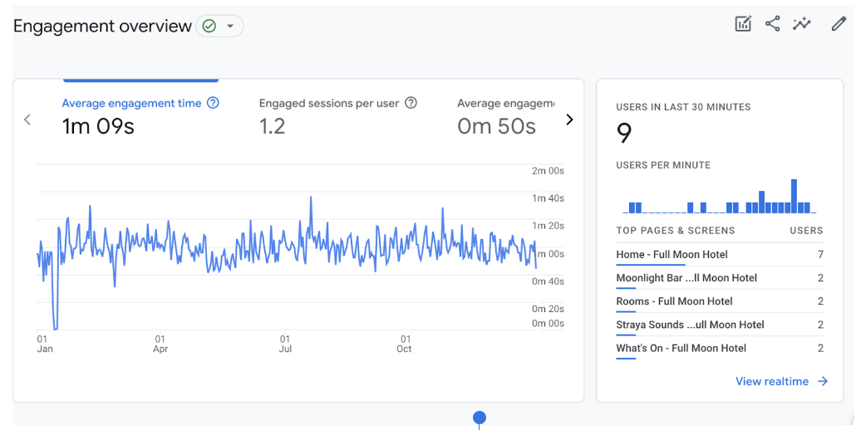This screenshot has height=430, width=861.
Task: Click help icon beside Engaged sessions per user
Action: [x=410, y=103]
